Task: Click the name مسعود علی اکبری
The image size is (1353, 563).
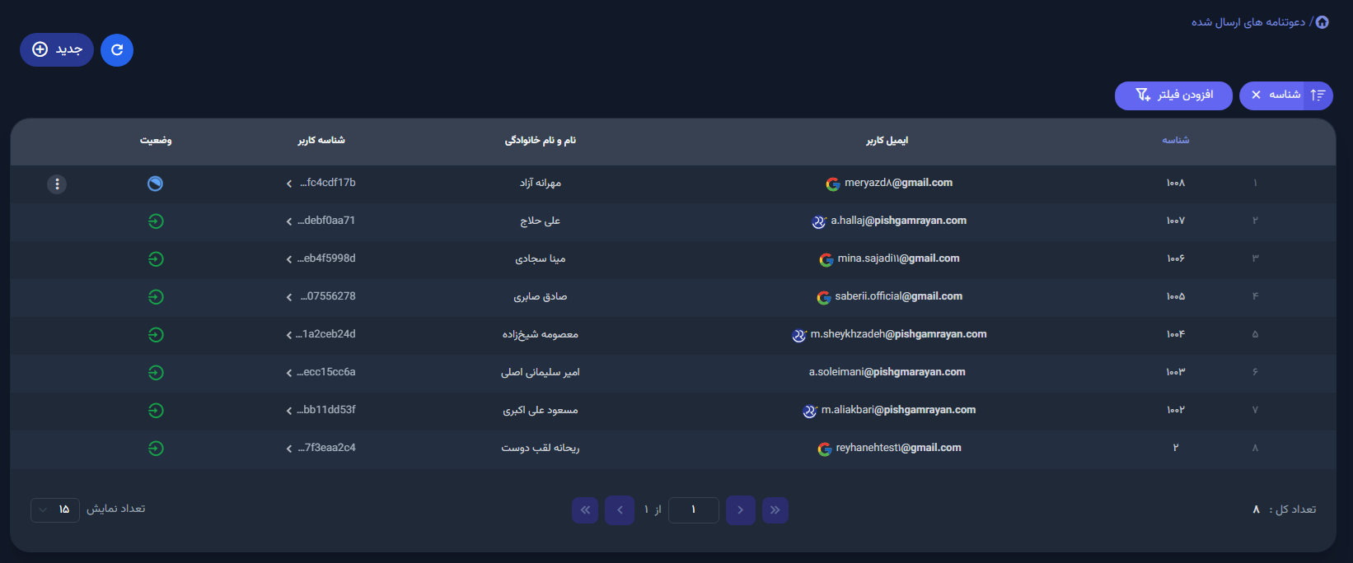Action: 541,410
